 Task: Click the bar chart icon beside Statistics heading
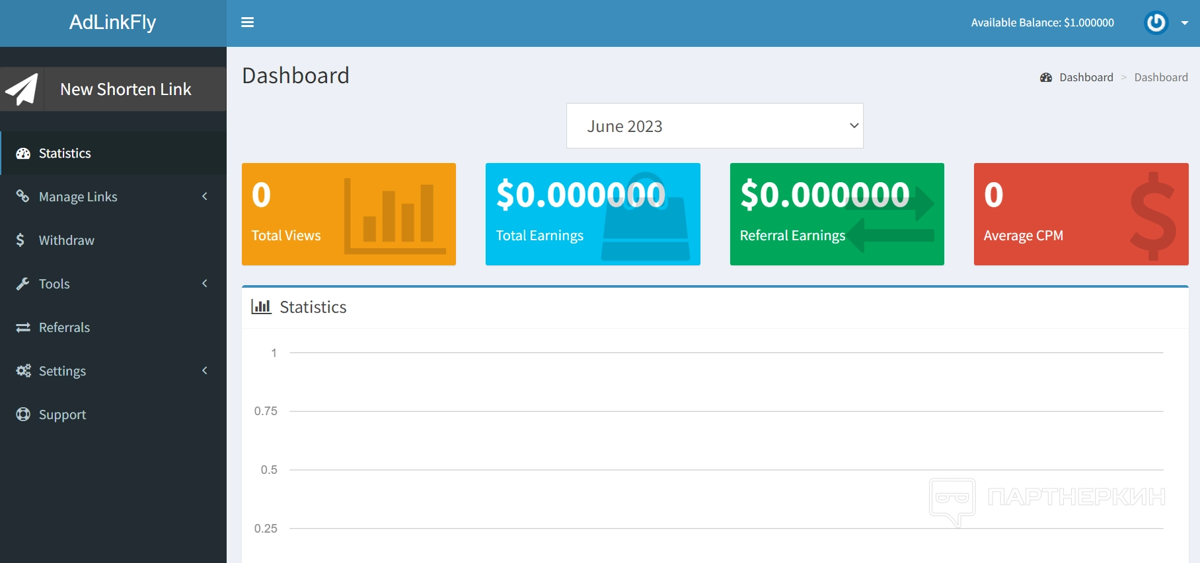(261, 306)
